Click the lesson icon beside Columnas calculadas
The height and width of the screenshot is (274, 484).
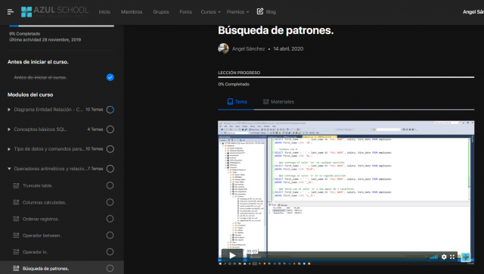coord(16,202)
